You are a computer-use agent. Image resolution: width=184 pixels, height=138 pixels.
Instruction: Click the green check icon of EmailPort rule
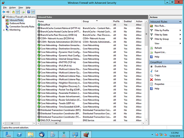(39, 25)
